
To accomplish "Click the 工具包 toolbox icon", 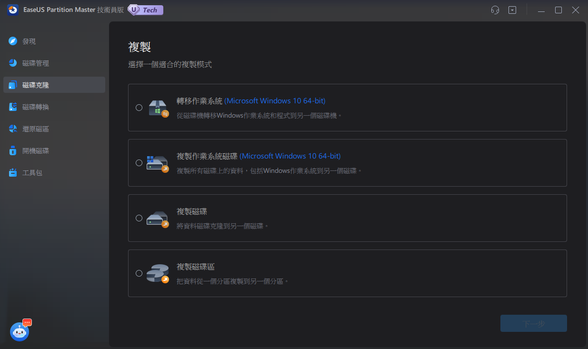I will [x=13, y=172].
